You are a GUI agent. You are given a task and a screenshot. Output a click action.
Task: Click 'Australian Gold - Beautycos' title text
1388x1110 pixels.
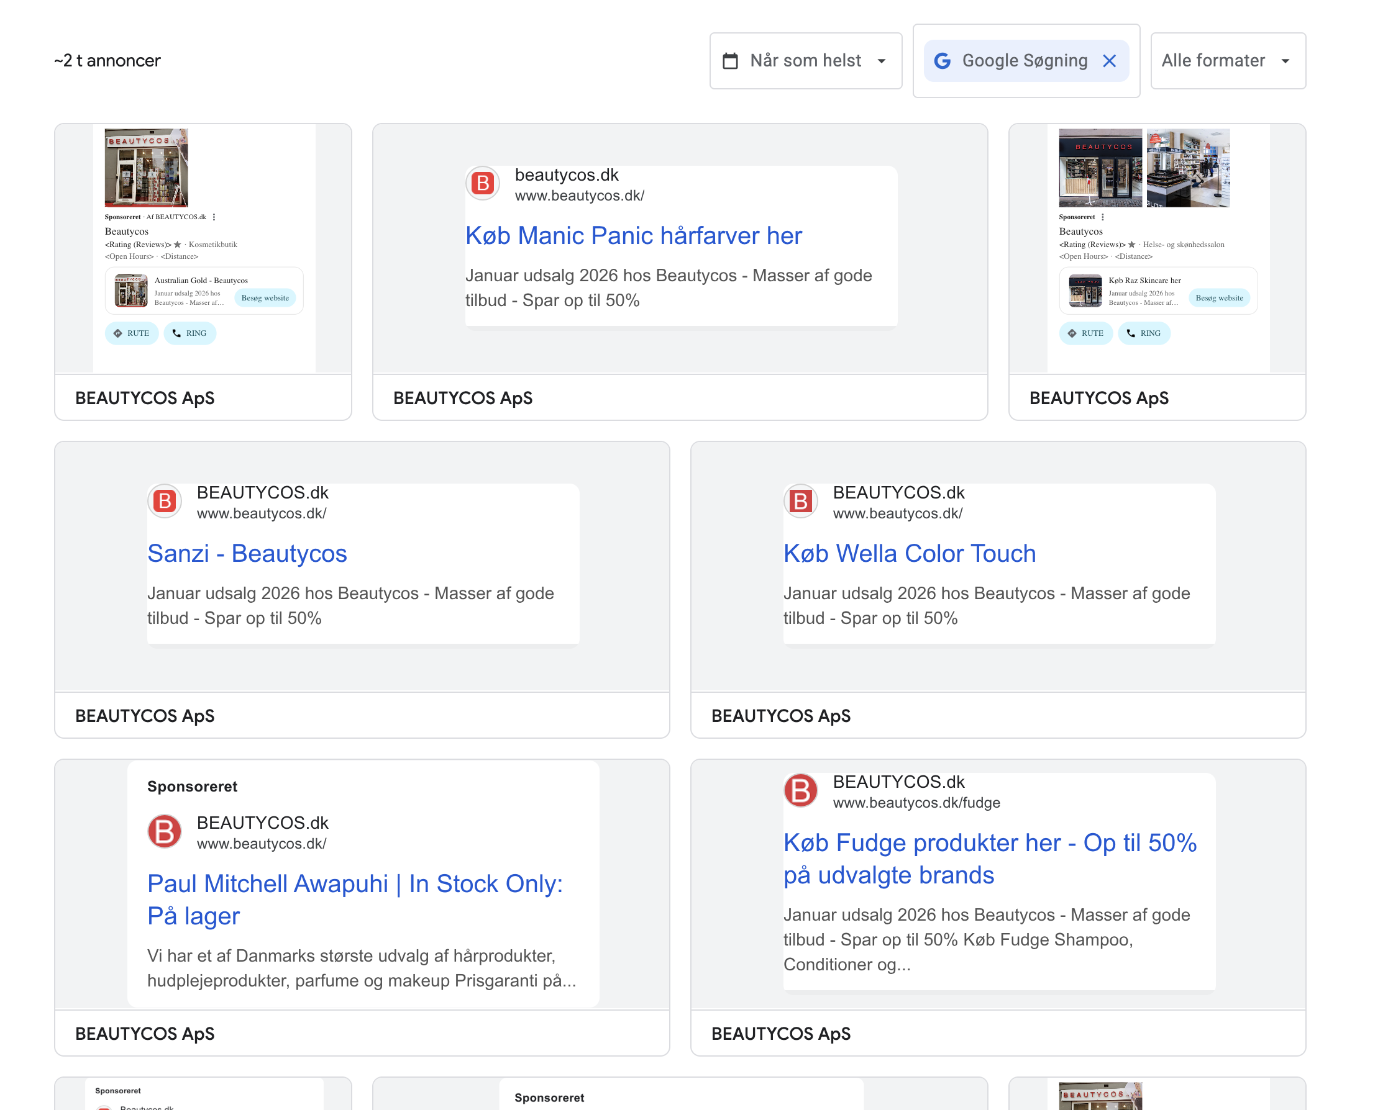click(201, 281)
